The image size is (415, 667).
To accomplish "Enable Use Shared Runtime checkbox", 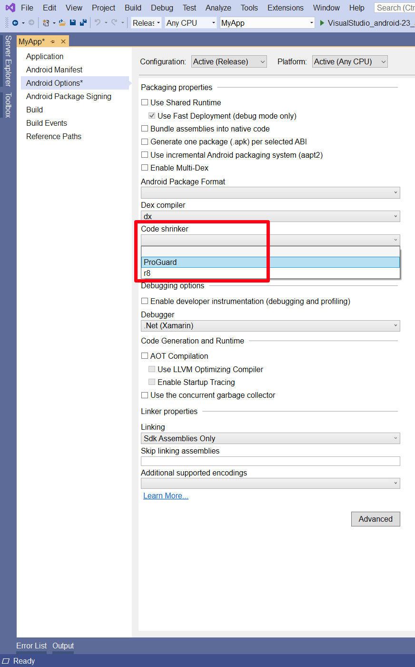I will click(x=145, y=102).
